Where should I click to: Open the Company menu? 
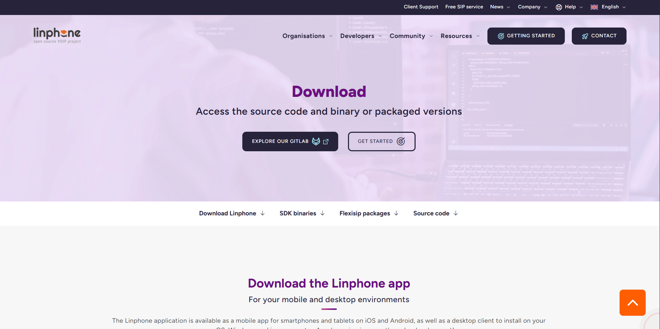(529, 7)
